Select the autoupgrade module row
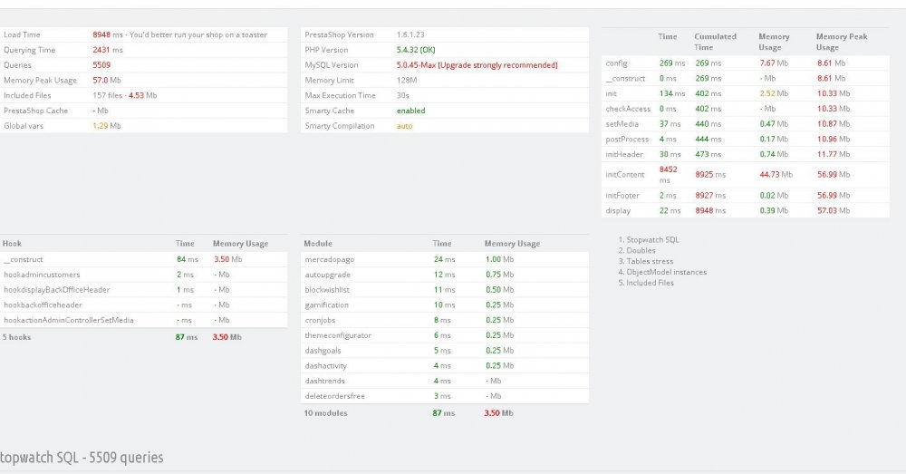 tap(327, 275)
